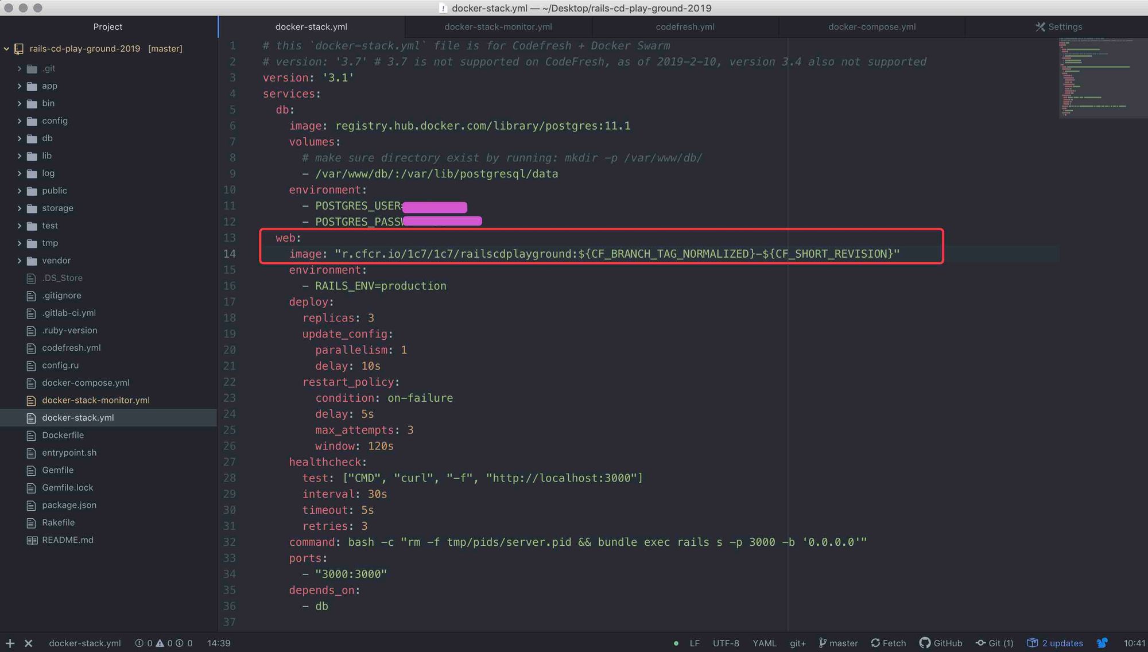This screenshot has height=652, width=1148.
Task: Click the blue squirrel icon in status bar
Action: [x=1102, y=643]
